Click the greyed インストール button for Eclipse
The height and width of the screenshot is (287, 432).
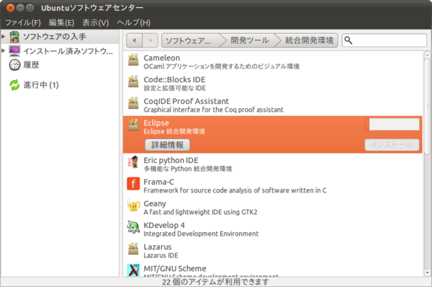coord(392,145)
